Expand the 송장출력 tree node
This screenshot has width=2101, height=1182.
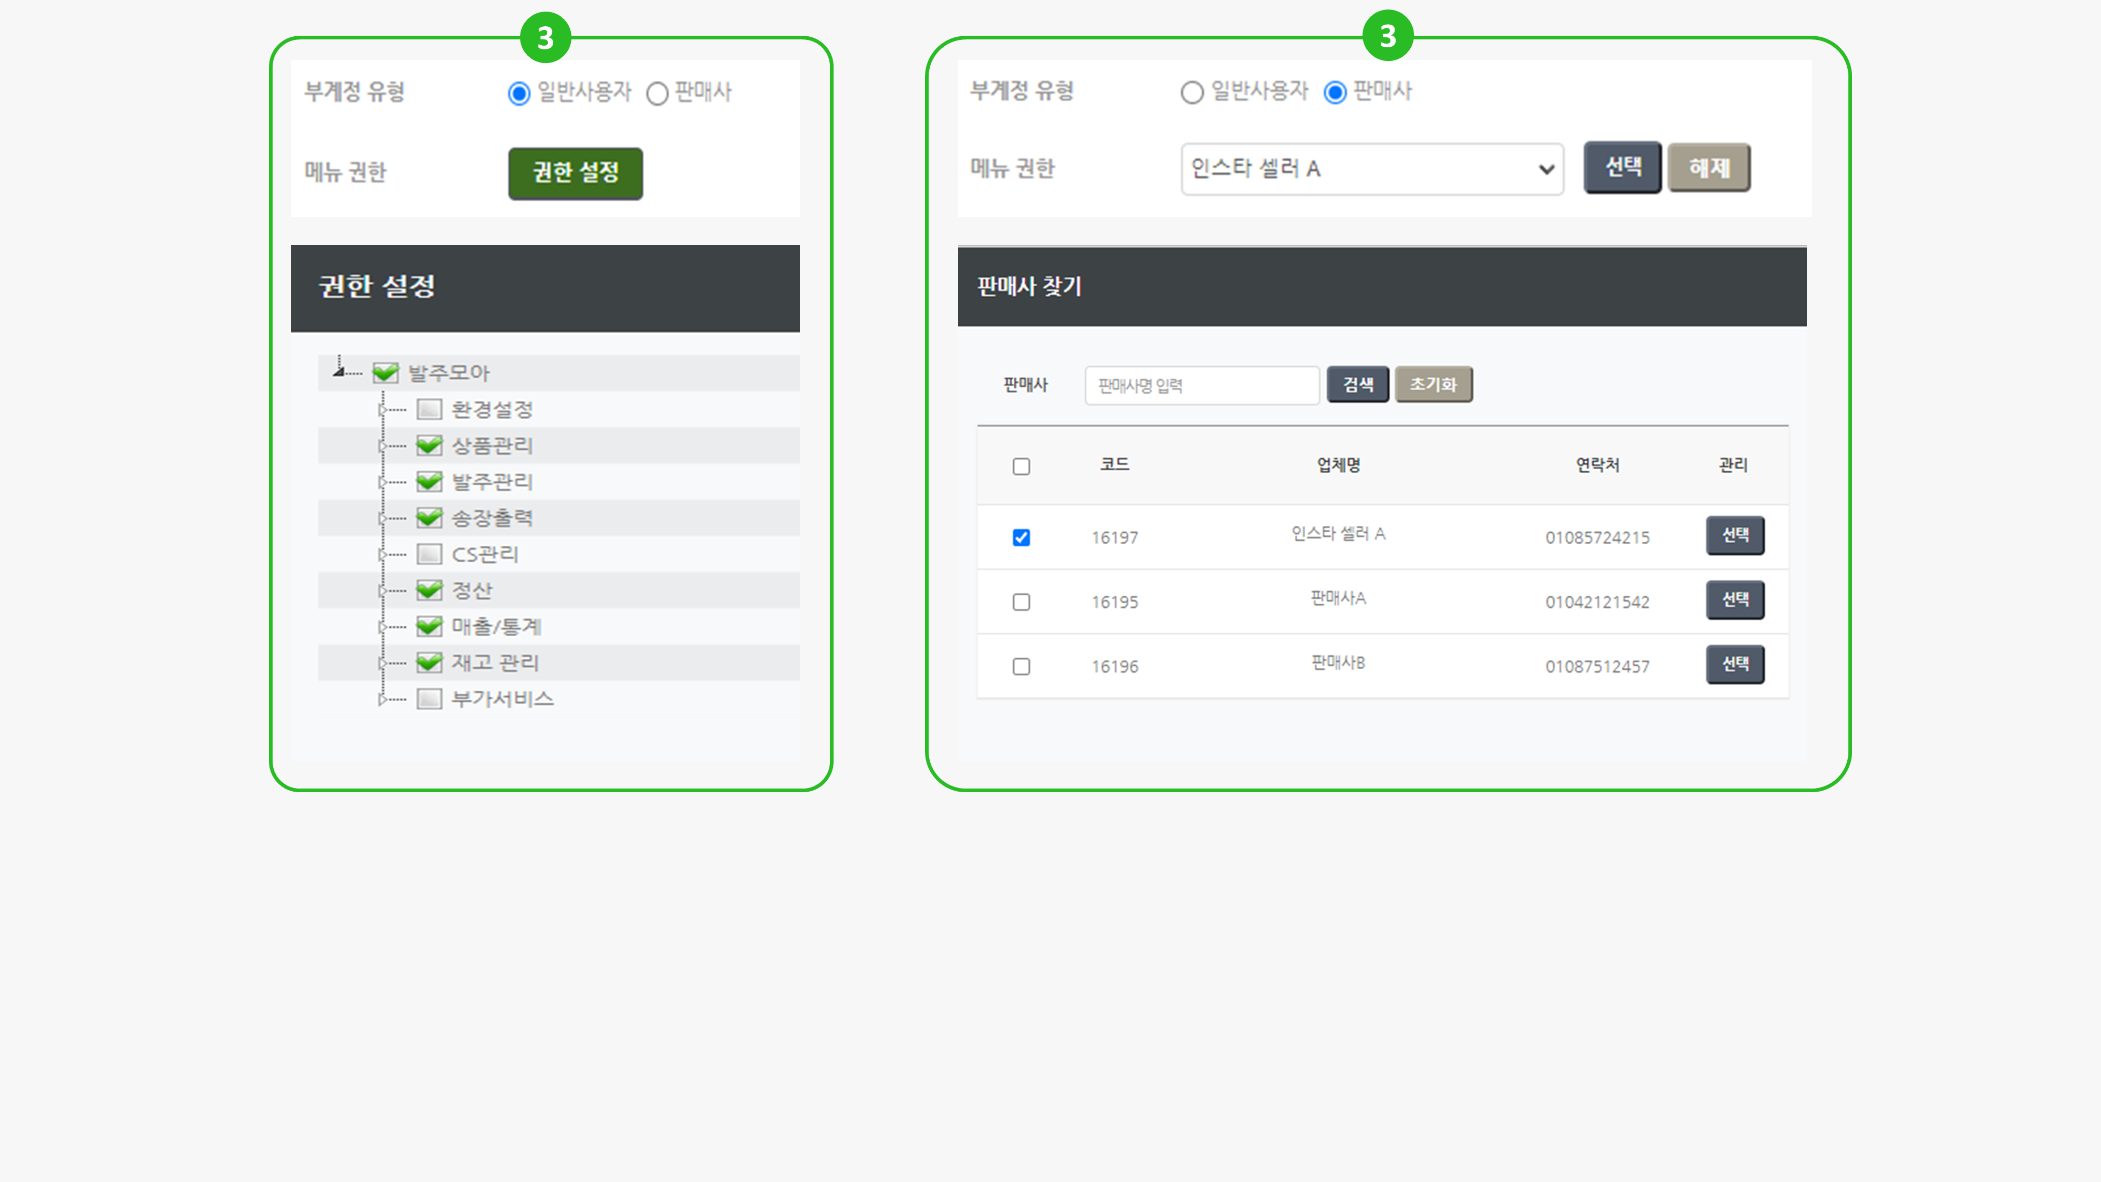(x=382, y=519)
